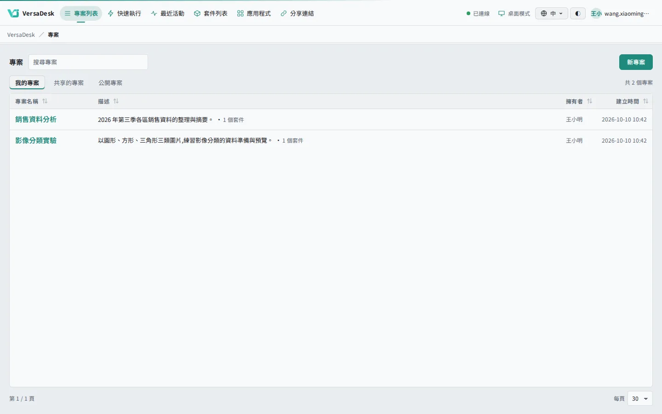Open 套件列表 navigation item
662x414 pixels.
pos(211,13)
